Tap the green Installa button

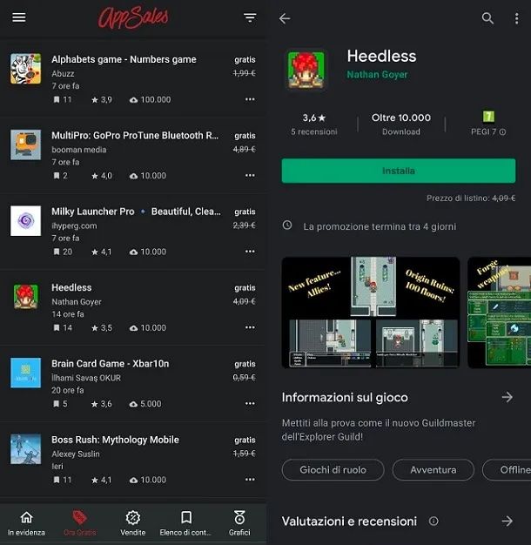[x=399, y=171]
